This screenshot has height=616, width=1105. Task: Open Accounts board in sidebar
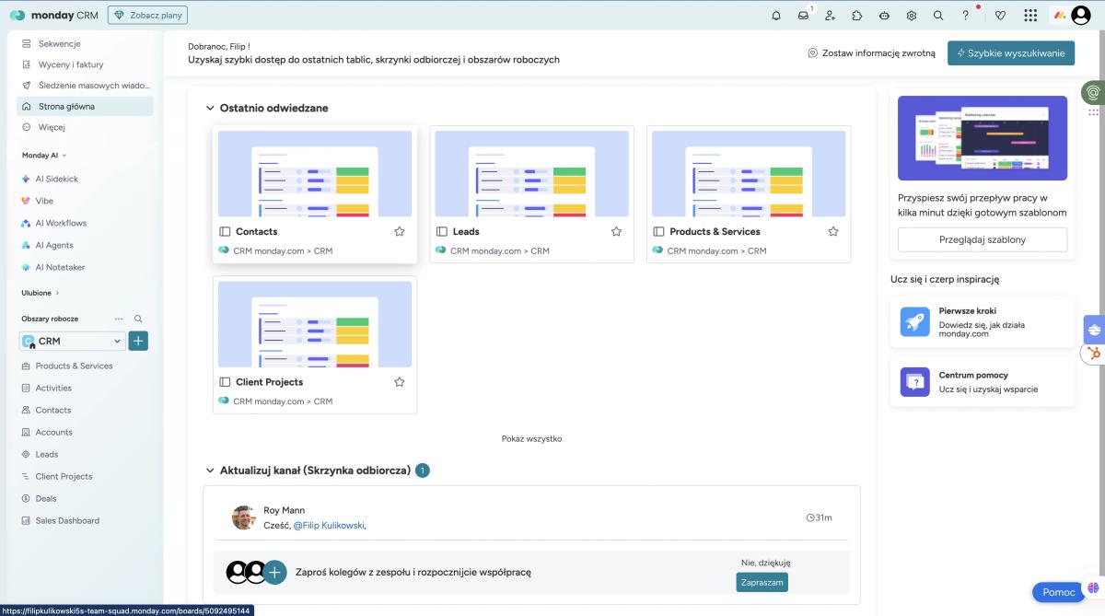(x=85, y=432)
